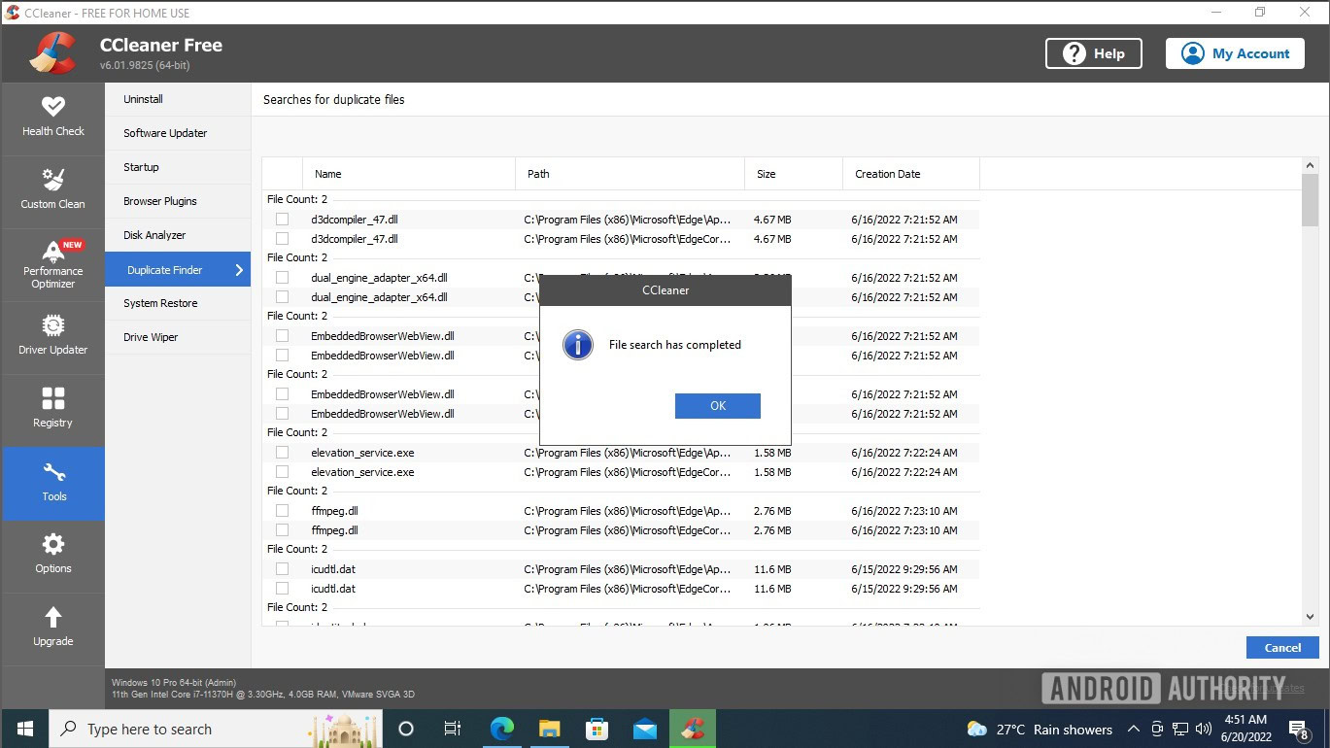Show hidden system tray icons

pos(1133,729)
